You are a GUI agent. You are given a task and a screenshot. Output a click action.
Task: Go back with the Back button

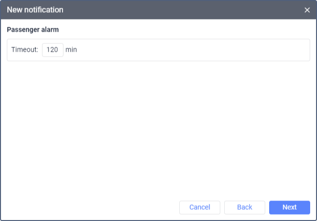pyautogui.click(x=244, y=207)
